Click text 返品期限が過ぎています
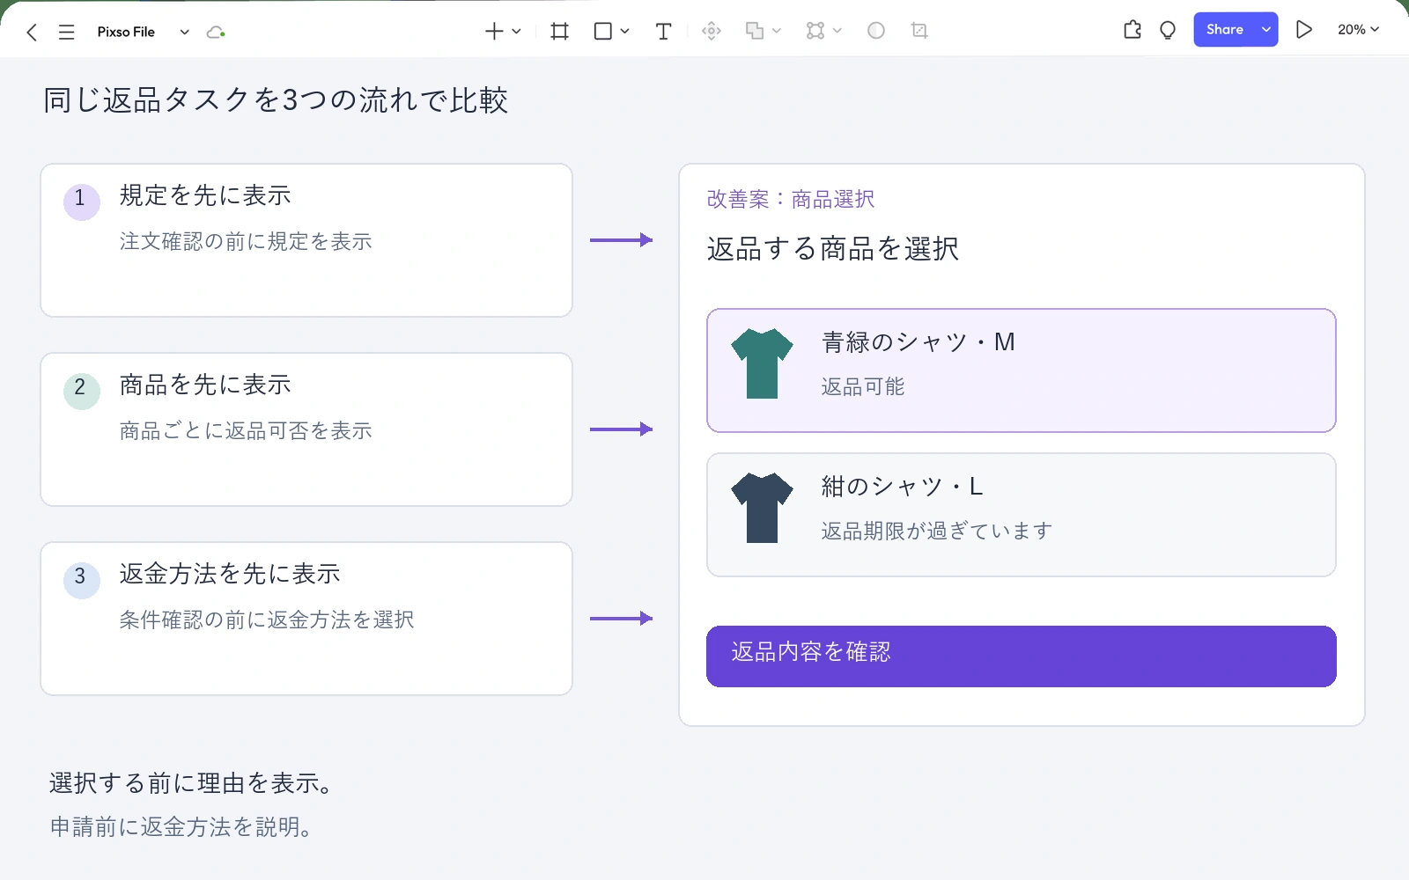The height and width of the screenshot is (880, 1409). (937, 532)
